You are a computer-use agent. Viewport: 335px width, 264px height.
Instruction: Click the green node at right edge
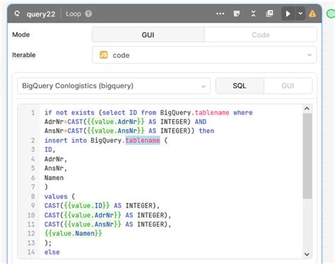pos(331,13)
